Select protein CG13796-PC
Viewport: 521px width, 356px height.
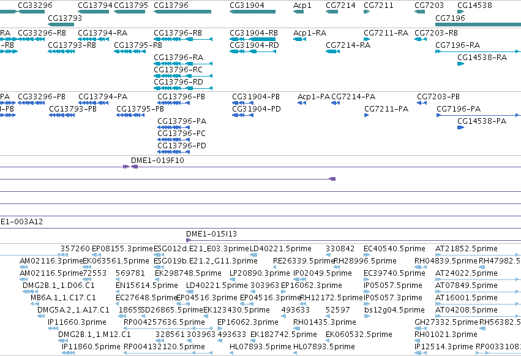[x=174, y=140]
